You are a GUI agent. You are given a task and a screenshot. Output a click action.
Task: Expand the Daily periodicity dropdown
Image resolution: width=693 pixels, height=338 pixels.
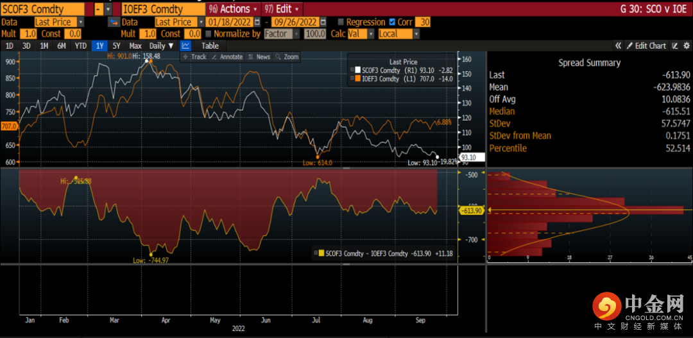tap(161, 46)
